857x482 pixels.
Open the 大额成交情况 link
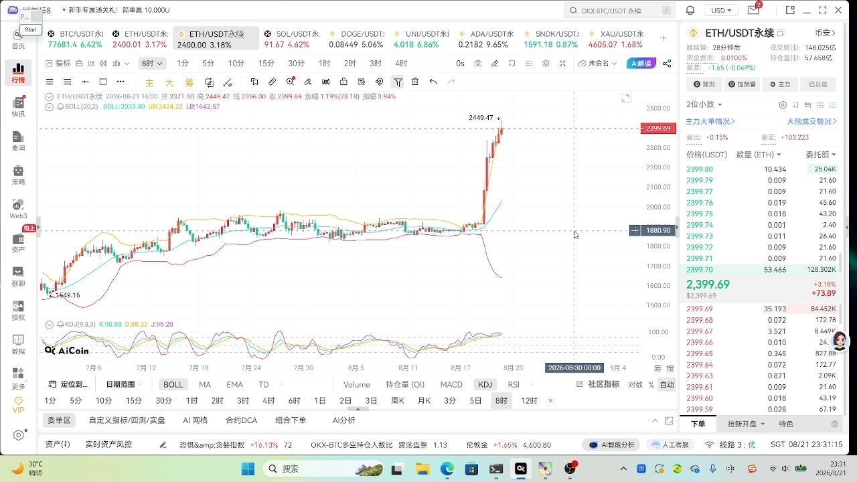[812, 122]
